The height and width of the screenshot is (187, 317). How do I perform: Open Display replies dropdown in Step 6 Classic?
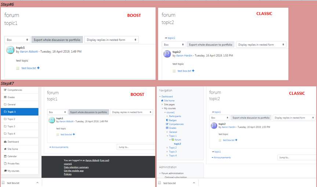coord(261,45)
